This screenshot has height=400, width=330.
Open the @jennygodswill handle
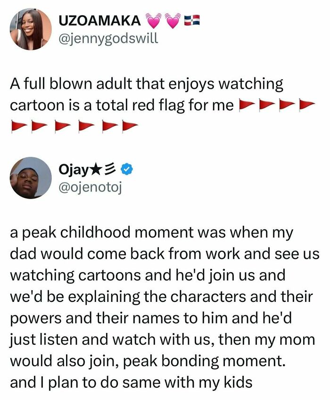(108, 39)
